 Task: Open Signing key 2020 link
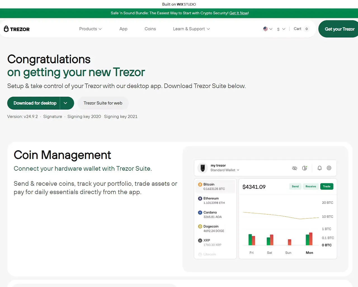[84, 117]
